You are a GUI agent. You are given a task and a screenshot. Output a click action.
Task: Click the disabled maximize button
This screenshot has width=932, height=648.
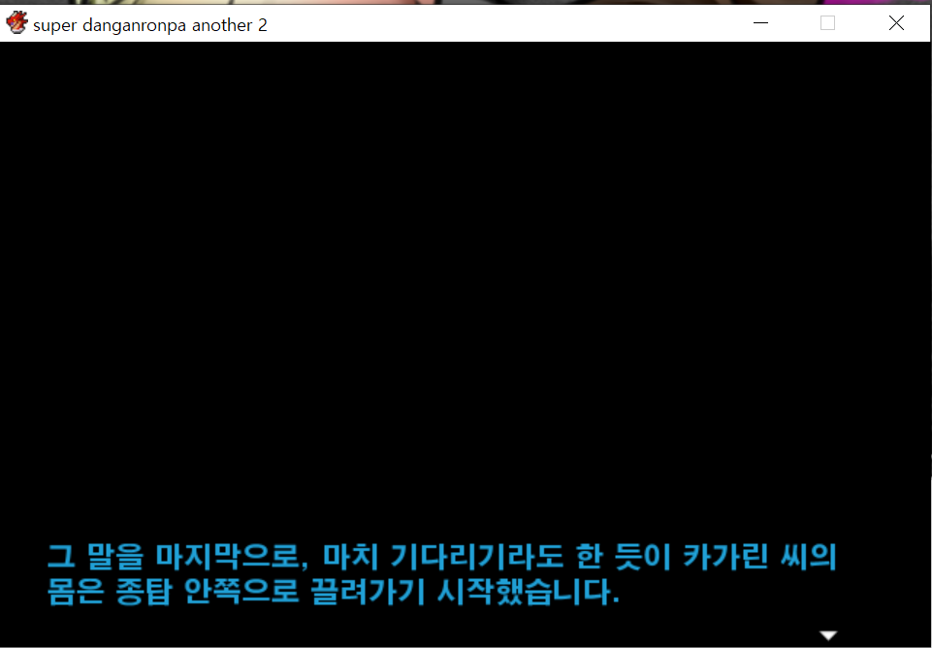coord(827,23)
